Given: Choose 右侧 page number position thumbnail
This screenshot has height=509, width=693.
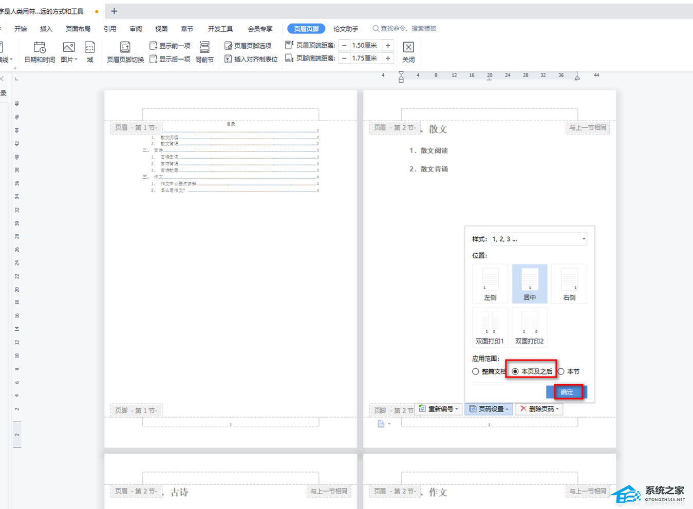Looking at the screenshot, I should tap(569, 284).
